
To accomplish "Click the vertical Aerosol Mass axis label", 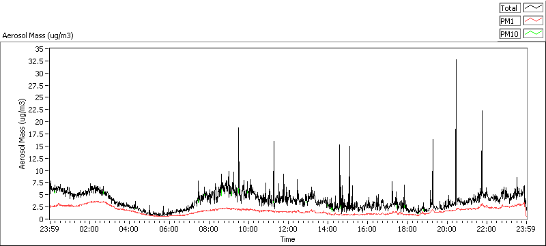I will click(x=23, y=134).
